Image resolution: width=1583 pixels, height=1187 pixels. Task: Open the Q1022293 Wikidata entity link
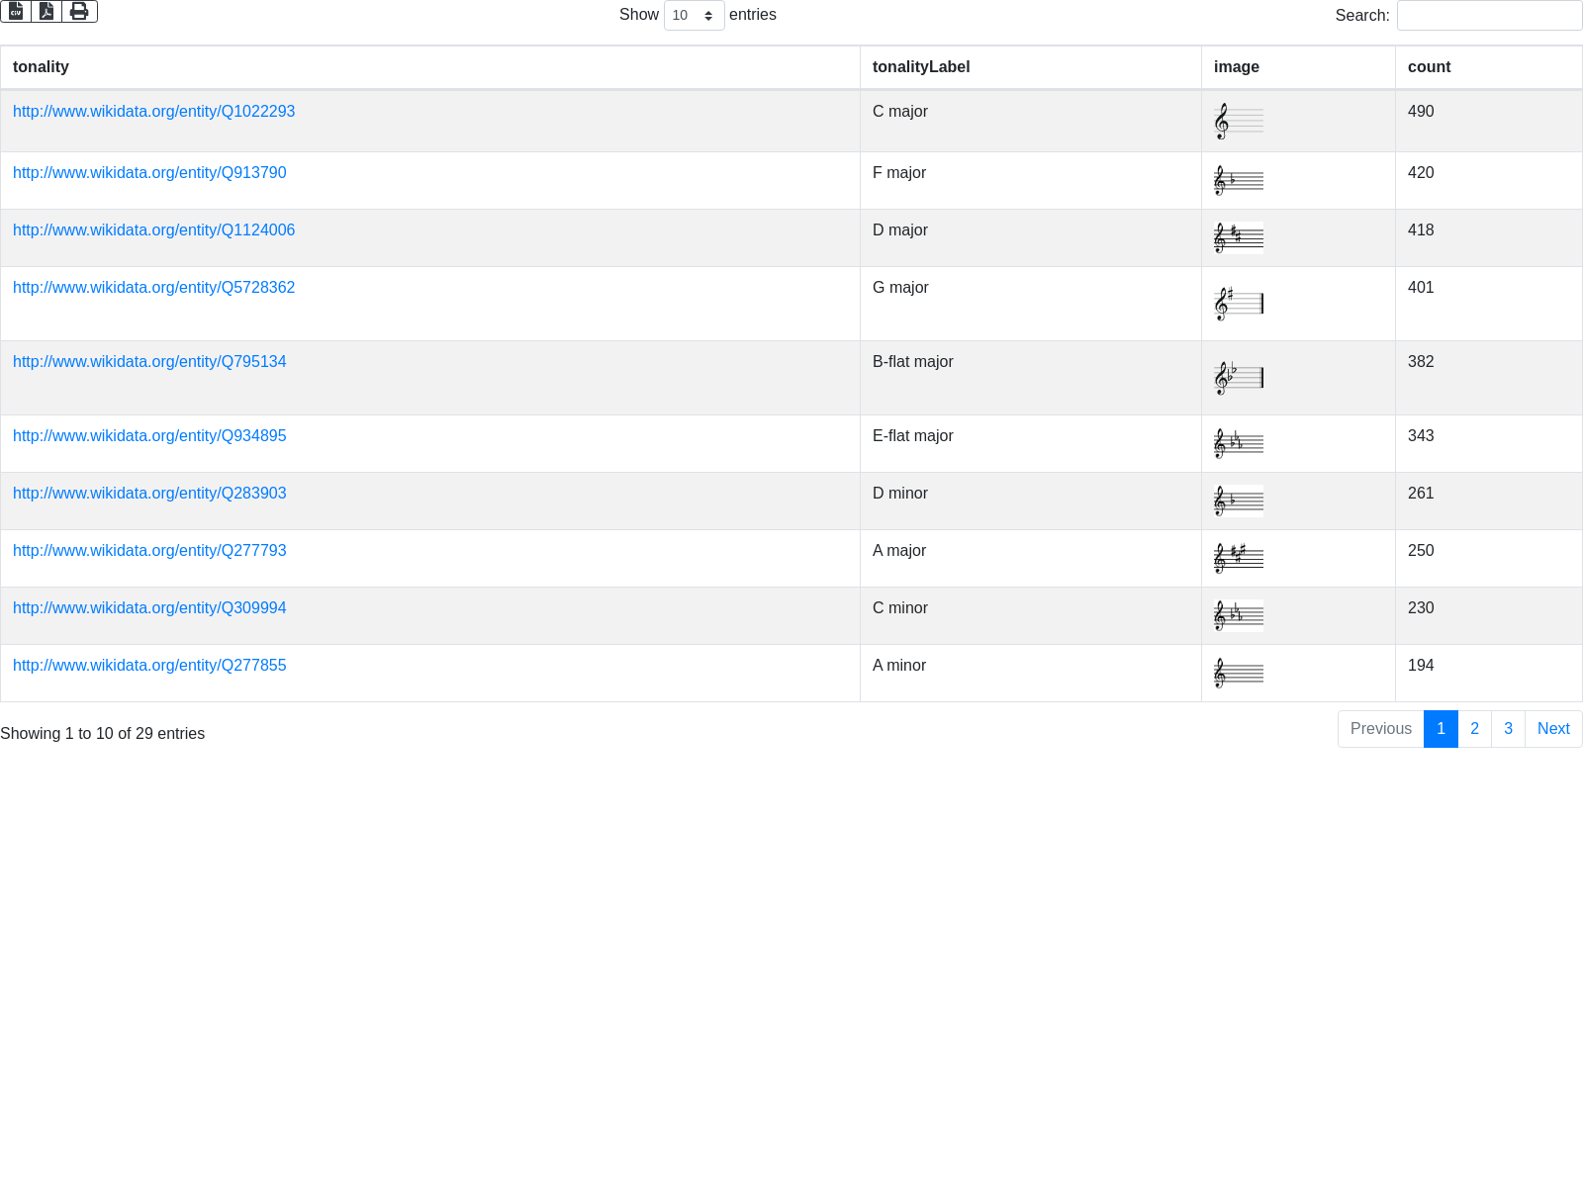pos(153,112)
